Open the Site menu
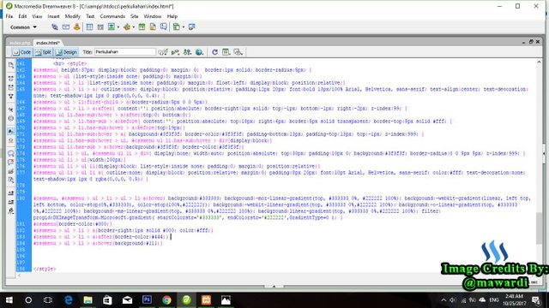Viewport: 549px width, 308px height. tap(135, 16)
